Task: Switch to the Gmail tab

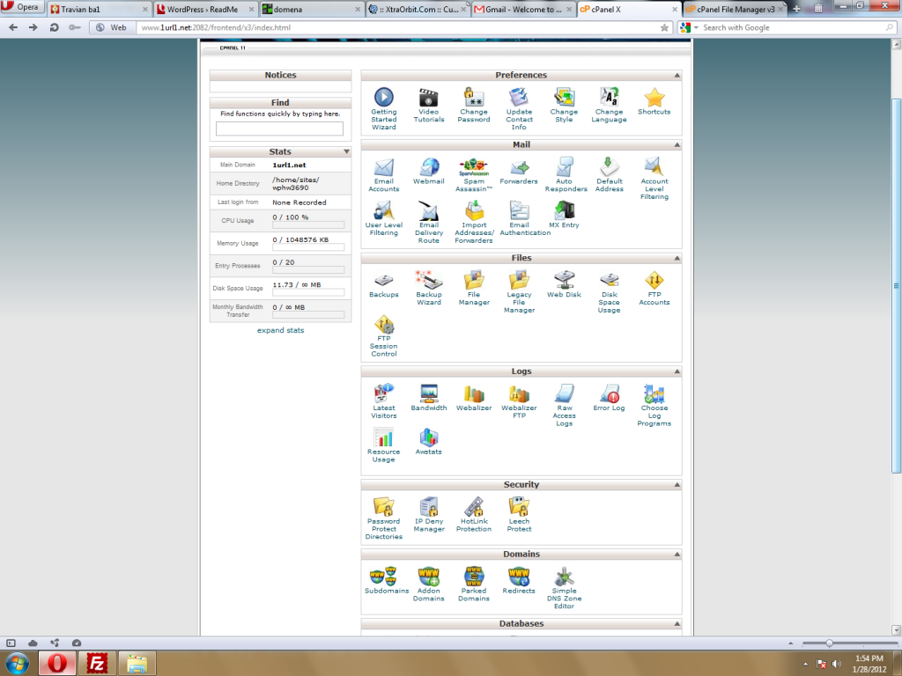Action: click(x=523, y=9)
